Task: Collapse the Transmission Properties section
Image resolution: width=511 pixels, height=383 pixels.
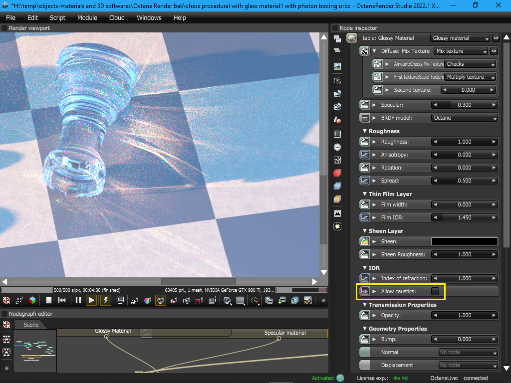Action: (x=365, y=305)
